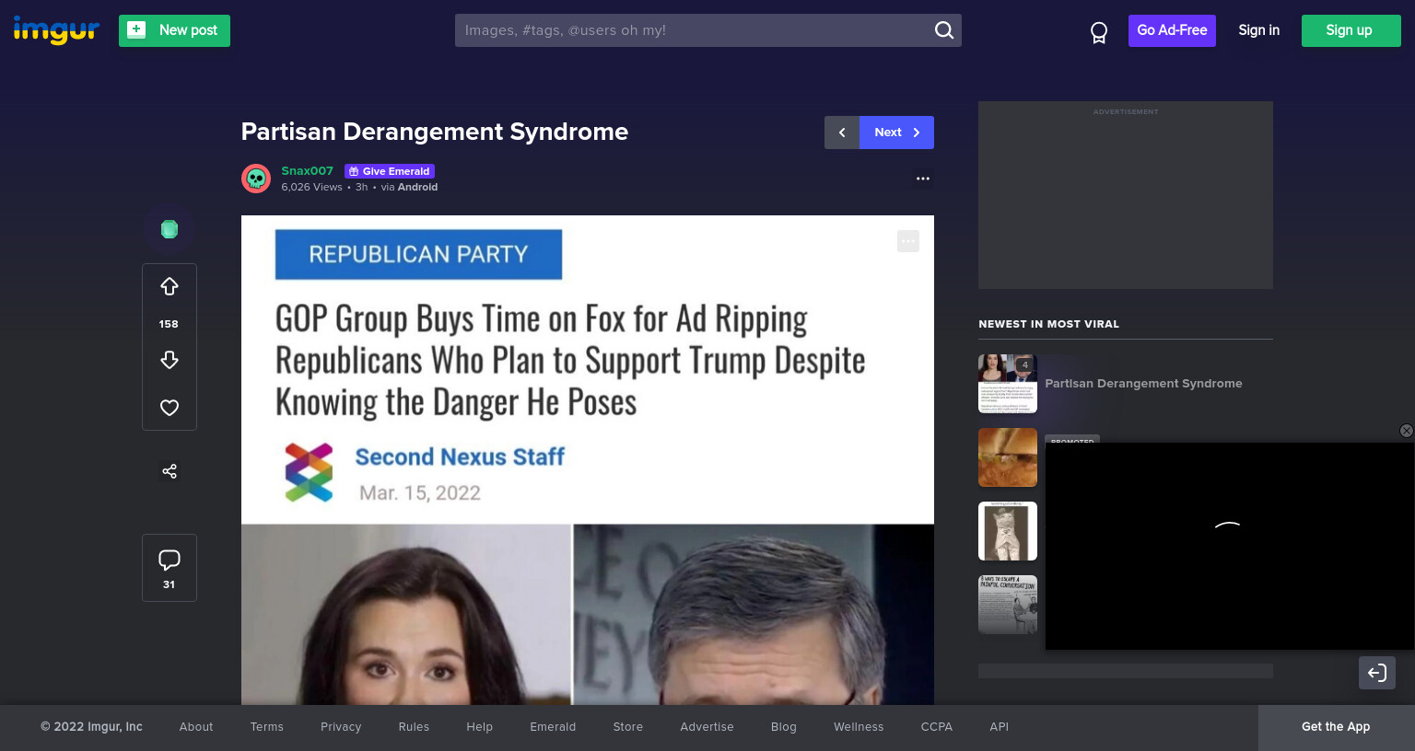Viewport: 1415px width, 751px height.
Task: Give Emerald to the poster
Action: [390, 171]
